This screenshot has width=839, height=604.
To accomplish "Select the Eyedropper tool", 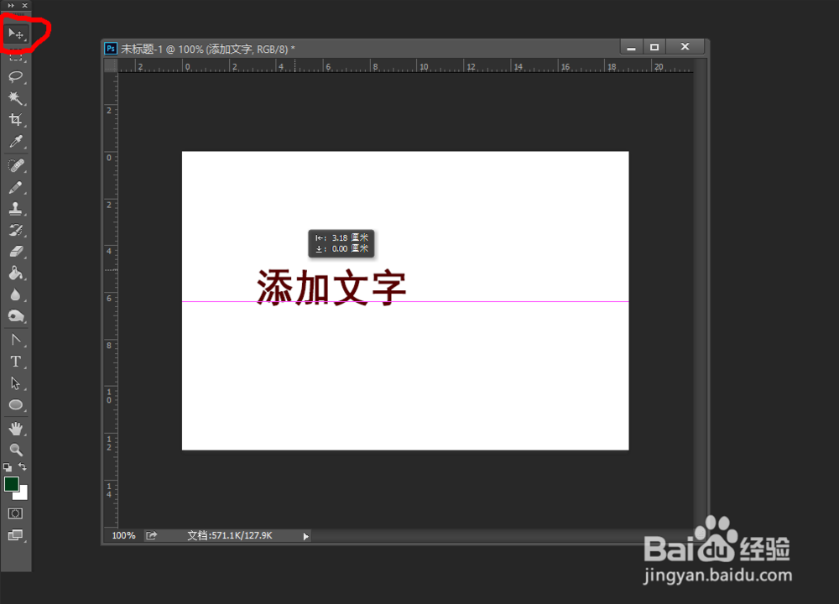I will [17, 142].
